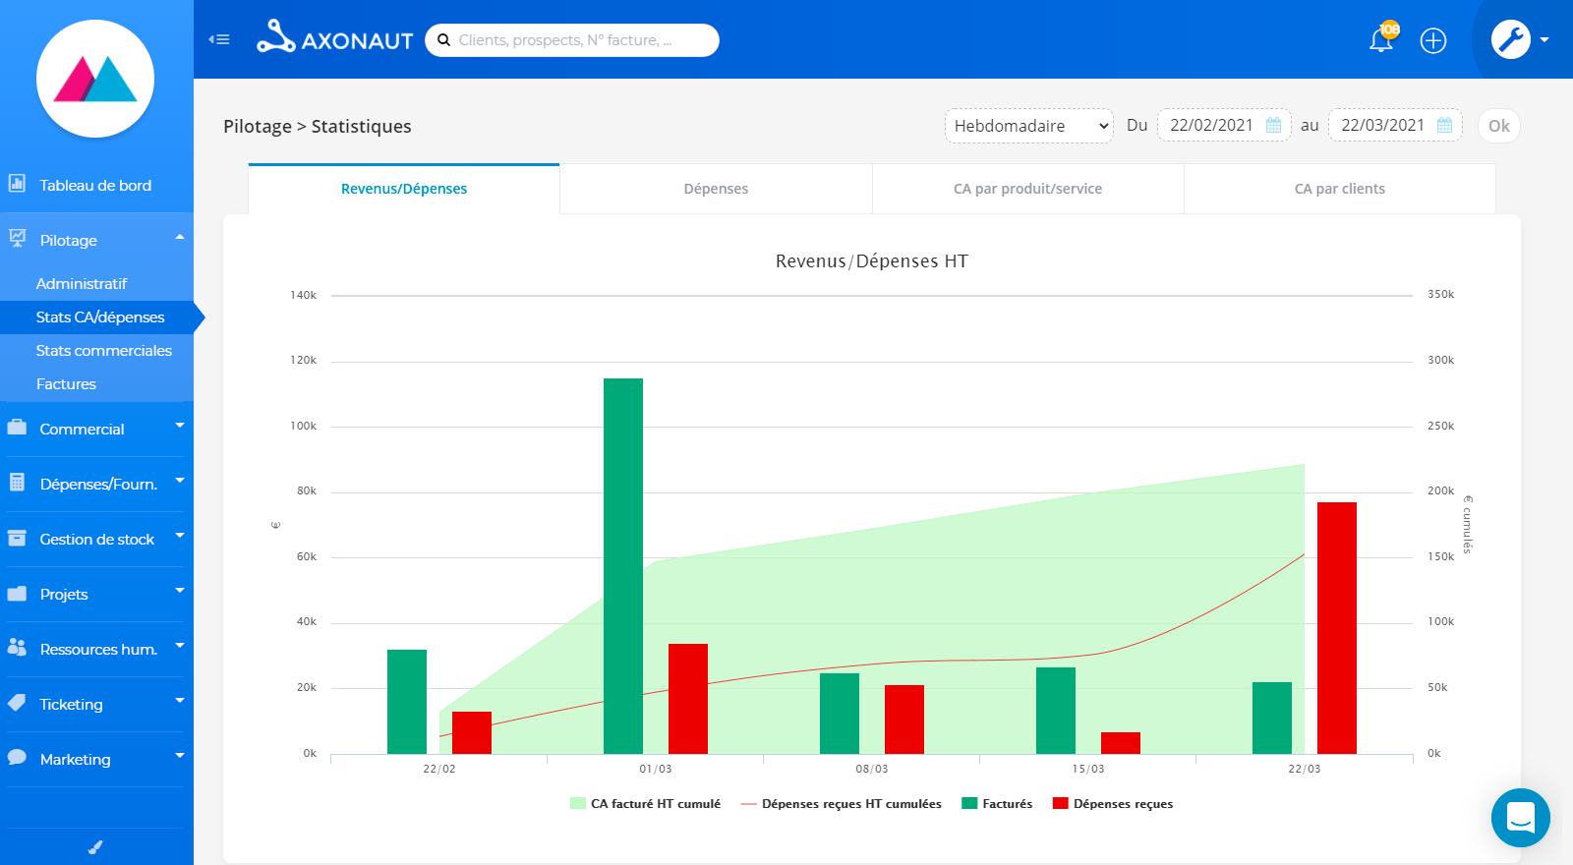The height and width of the screenshot is (865, 1573).
Task: Click the calendar icon in end date field
Action: coord(1445,126)
